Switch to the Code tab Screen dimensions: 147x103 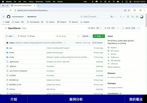tap(6, 22)
